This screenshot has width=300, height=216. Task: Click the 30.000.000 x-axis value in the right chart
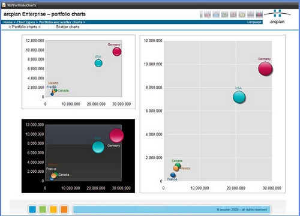coord(272,188)
